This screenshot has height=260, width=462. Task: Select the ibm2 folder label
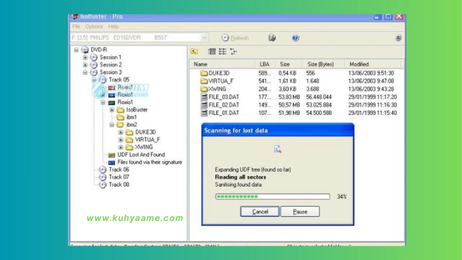132,125
